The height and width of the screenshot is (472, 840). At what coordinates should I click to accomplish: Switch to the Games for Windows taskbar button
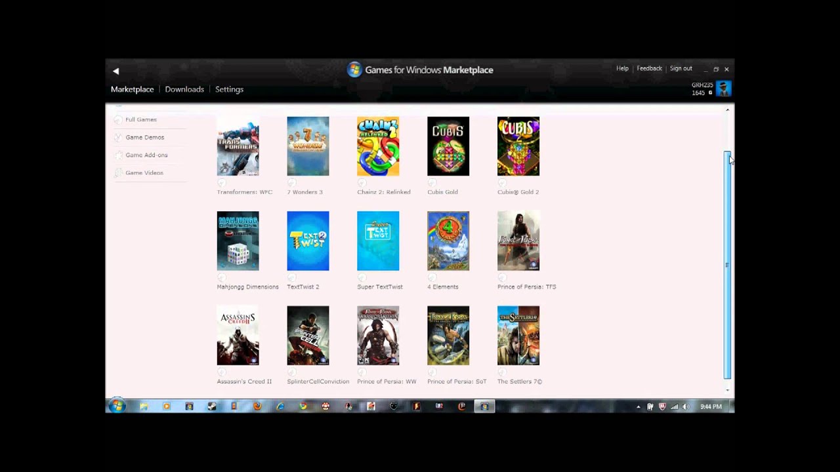(484, 406)
